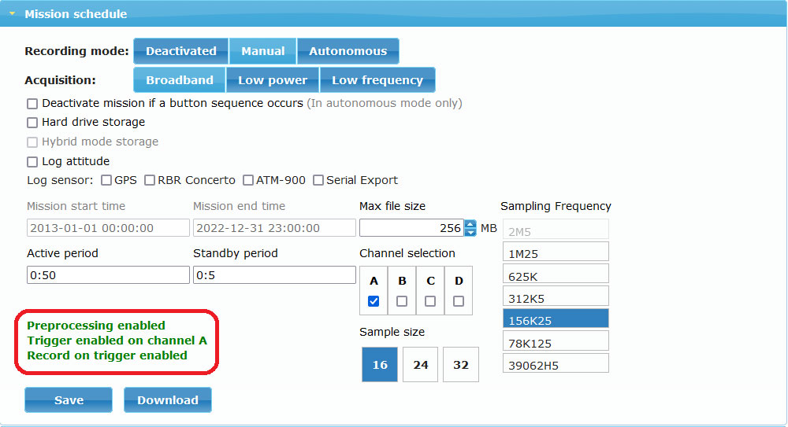This screenshot has height=427, width=788.
Task: Save the mission schedule
Action: pyautogui.click(x=69, y=400)
